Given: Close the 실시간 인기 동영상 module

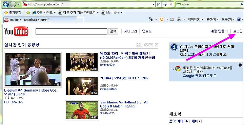Looking at the screenshot, I should point(156,45).
